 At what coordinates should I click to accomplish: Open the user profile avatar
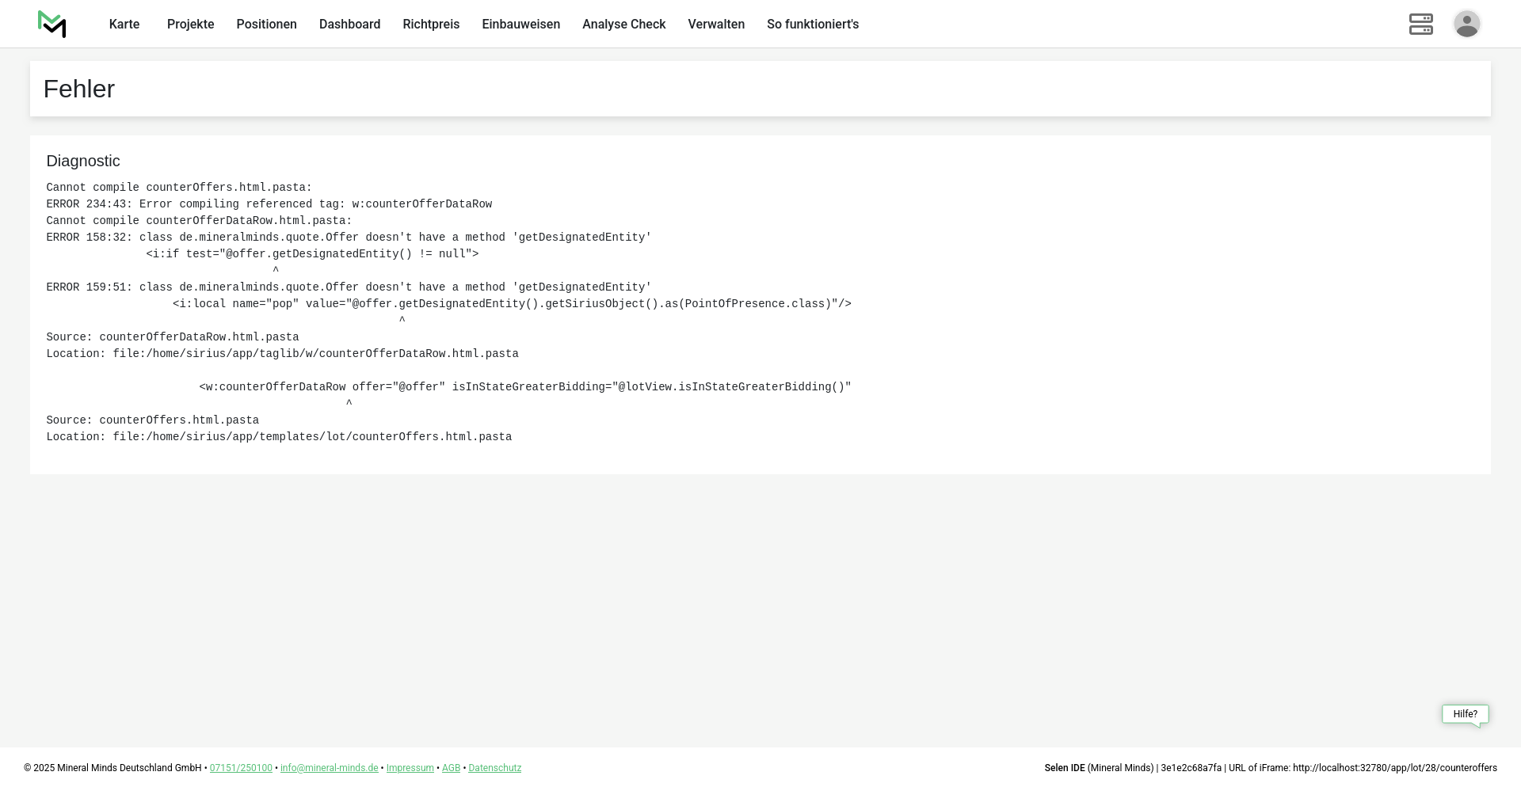pos(1466,25)
